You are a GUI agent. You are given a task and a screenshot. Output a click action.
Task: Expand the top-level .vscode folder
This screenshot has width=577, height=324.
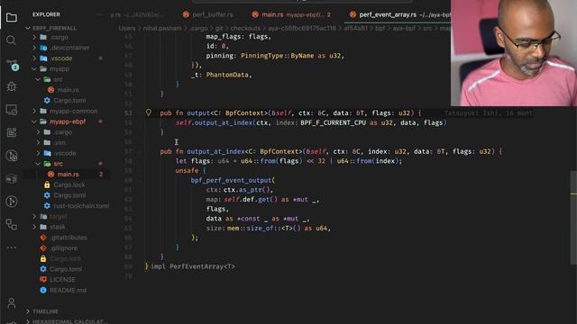(x=34, y=58)
